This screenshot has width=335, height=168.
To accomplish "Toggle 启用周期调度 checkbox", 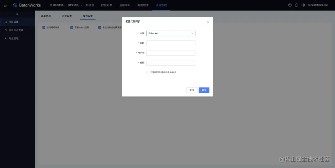I will pyautogui.click(x=44, y=28).
